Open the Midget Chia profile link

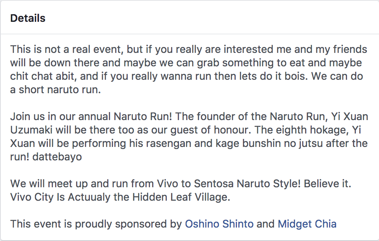click(x=307, y=224)
